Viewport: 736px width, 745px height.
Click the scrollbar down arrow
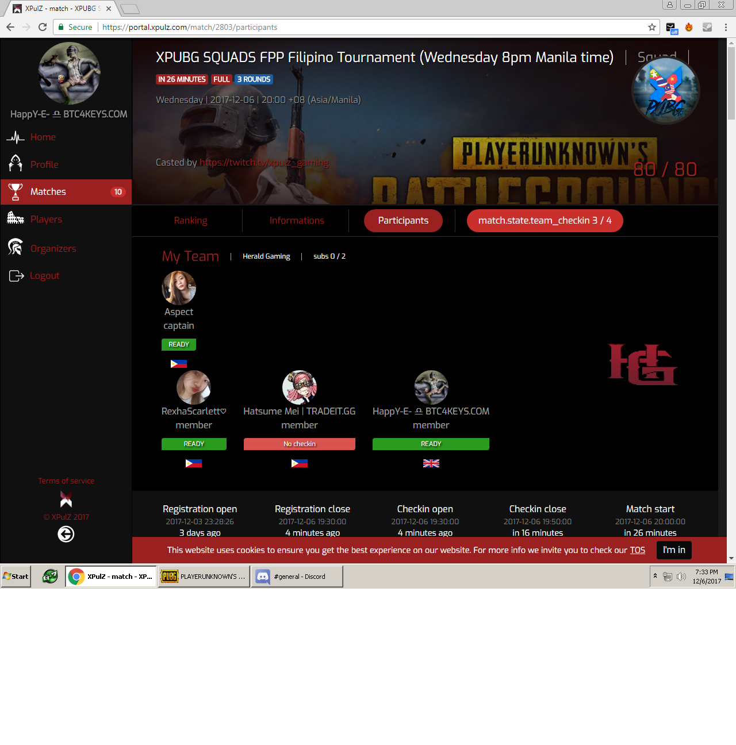click(731, 558)
